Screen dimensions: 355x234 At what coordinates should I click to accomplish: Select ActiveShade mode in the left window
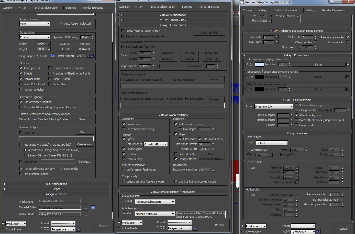pyautogui.click(x=3, y=229)
